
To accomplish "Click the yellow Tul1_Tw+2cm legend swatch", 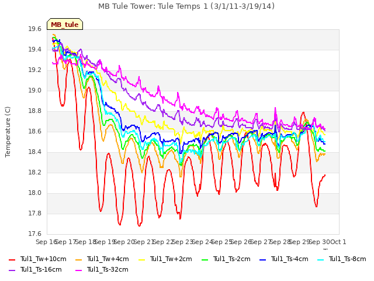I will [x=141, y=260].
